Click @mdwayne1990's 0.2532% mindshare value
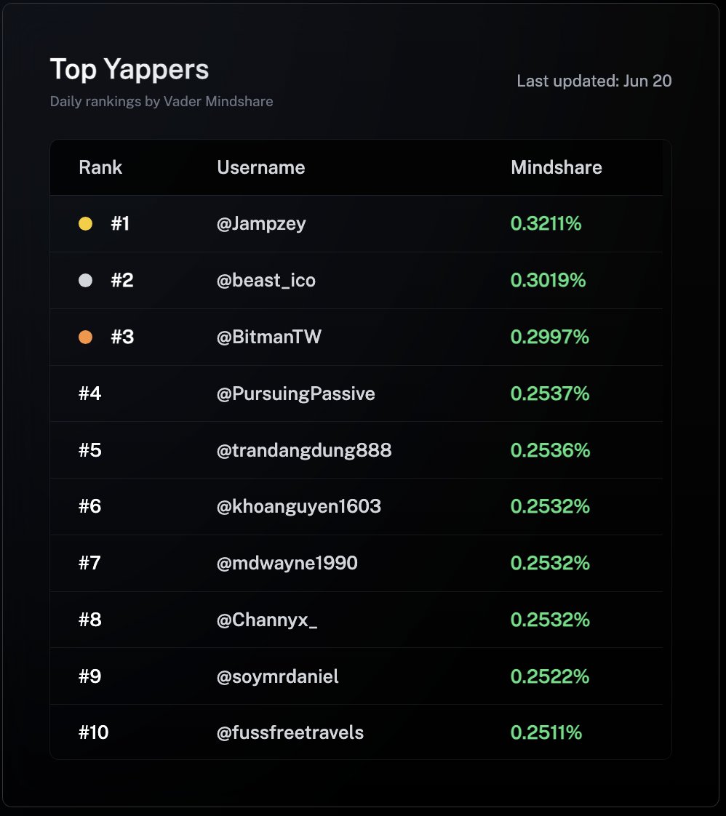Screen dimensions: 726x816 pos(550,563)
